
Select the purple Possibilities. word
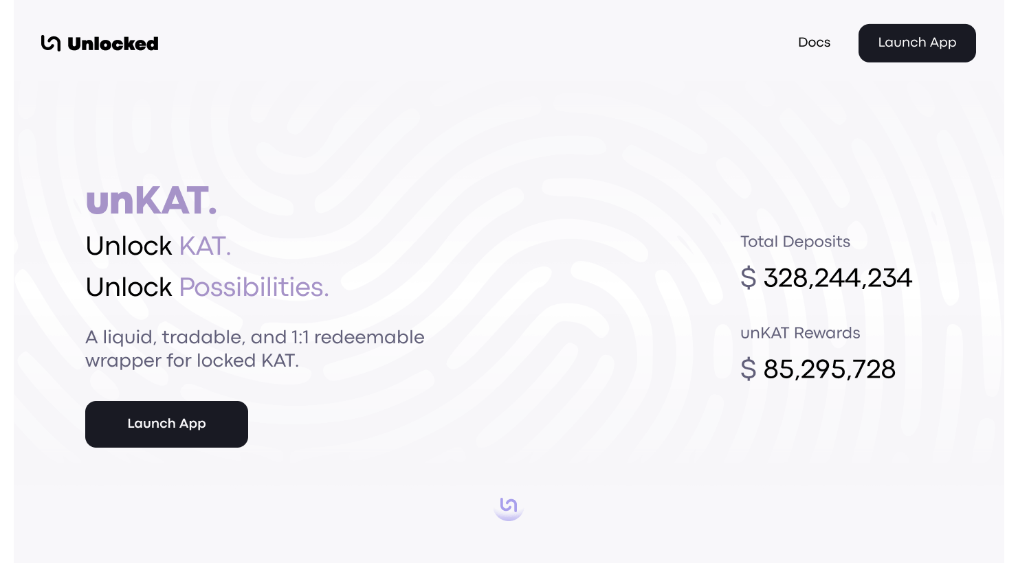pyautogui.click(x=254, y=287)
